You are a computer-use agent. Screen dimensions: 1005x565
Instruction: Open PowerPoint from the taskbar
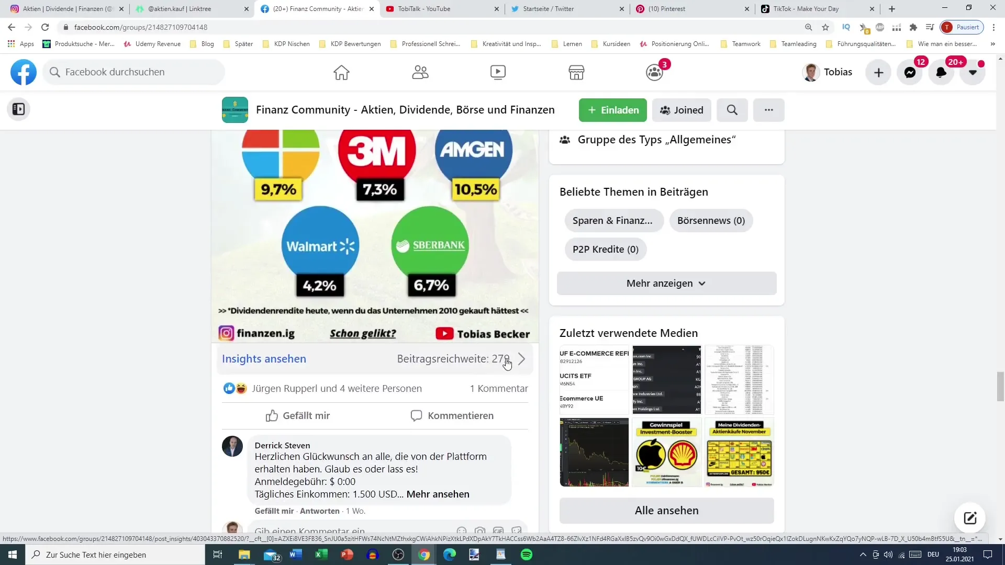pos(347,555)
